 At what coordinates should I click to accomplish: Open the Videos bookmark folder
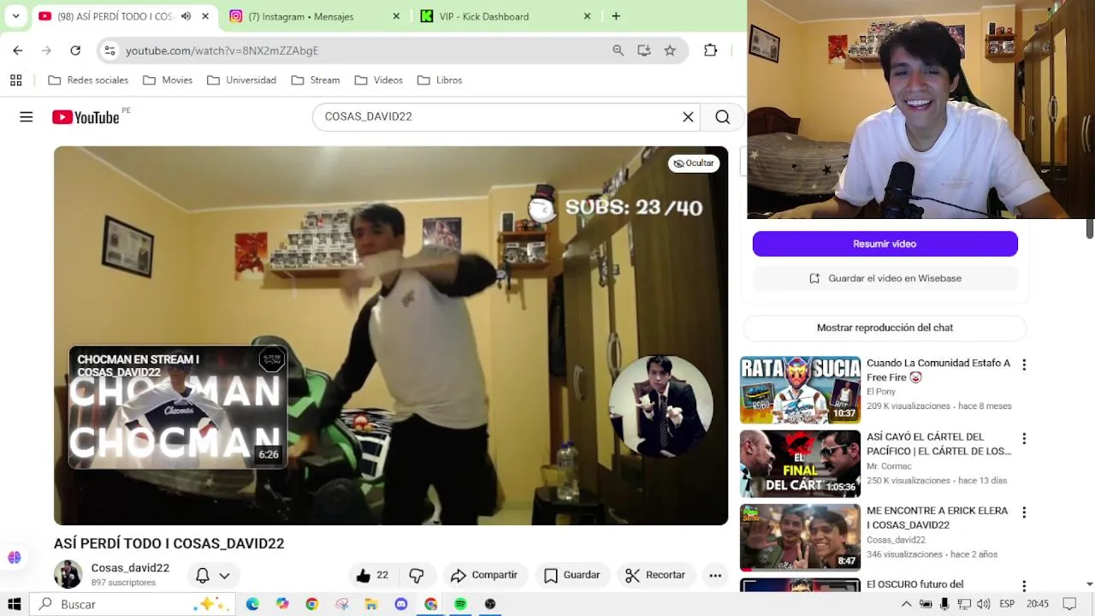click(x=379, y=80)
